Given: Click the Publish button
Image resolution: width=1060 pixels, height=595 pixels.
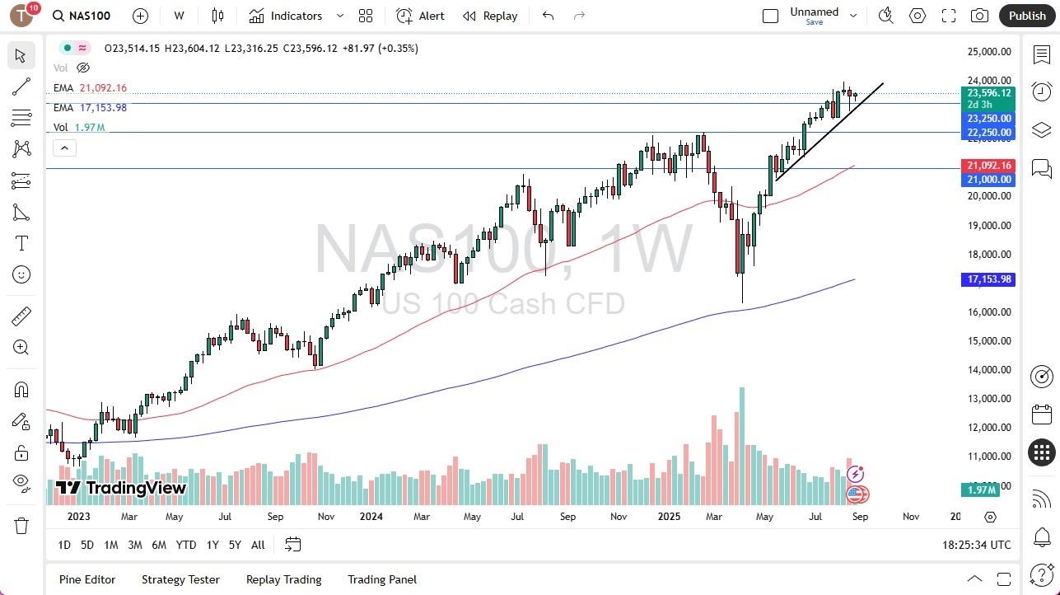Looking at the screenshot, I should (x=1026, y=15).
